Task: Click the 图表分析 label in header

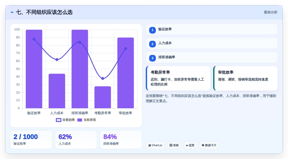Action: pyautogui.click(x=271, y=12)
